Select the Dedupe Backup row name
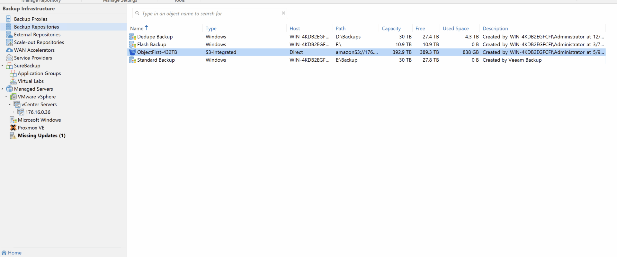This screenshot has height=257, width=617. [155, 37]
